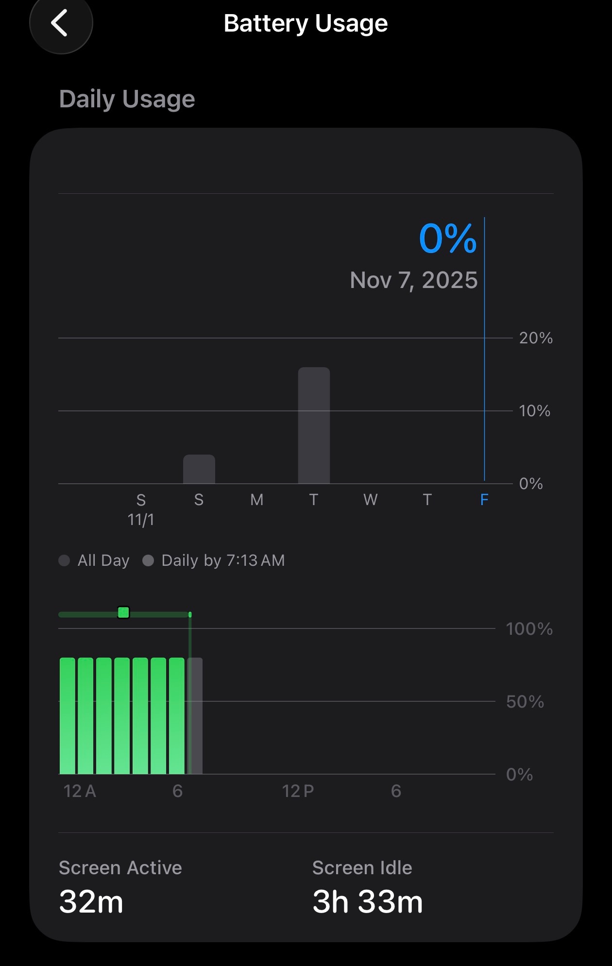Tap the green charging indicator square
The height and width of the screenshot is (966, 612).
[123, 612]
